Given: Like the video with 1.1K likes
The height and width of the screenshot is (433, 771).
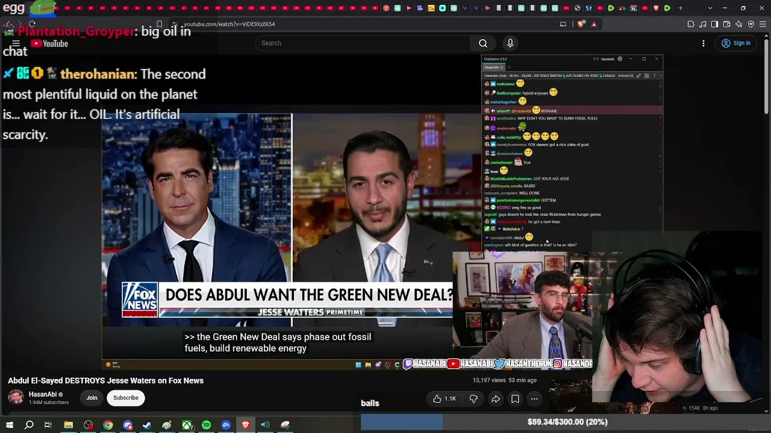Looking at the screenshot, I should tap(444, 399).
